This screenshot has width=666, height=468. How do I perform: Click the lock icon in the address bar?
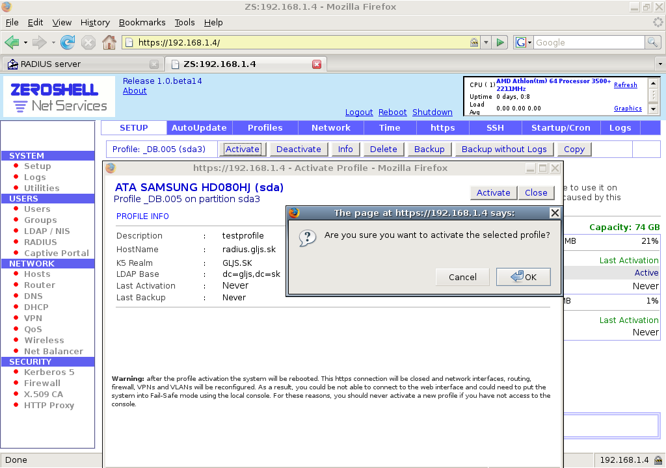tap(474, 42)
